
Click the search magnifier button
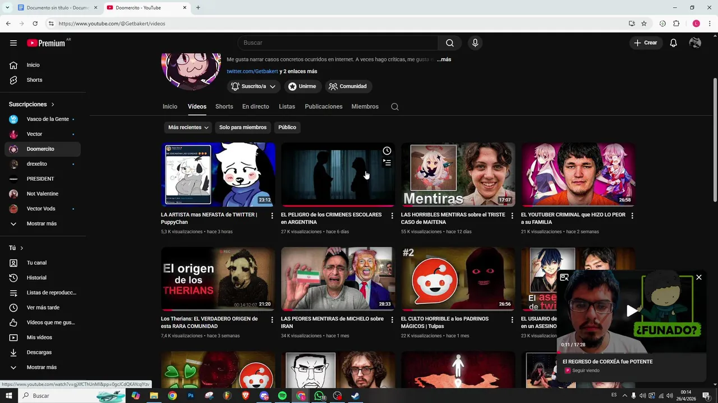450,43
